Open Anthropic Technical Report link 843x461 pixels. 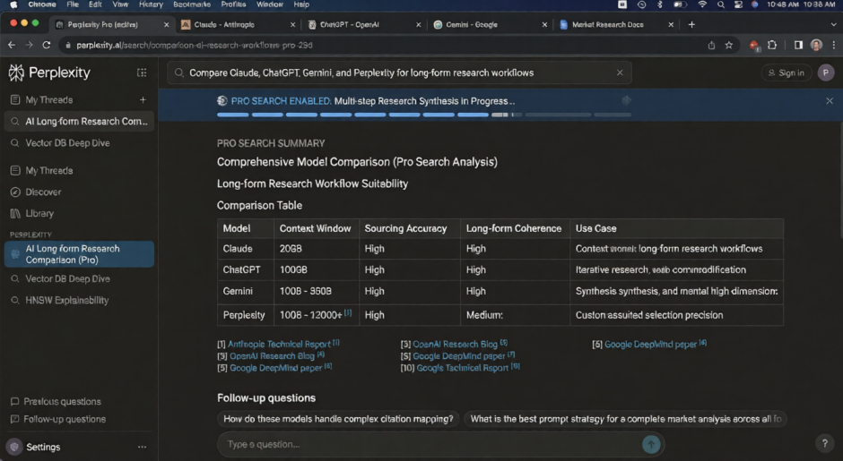279,344
